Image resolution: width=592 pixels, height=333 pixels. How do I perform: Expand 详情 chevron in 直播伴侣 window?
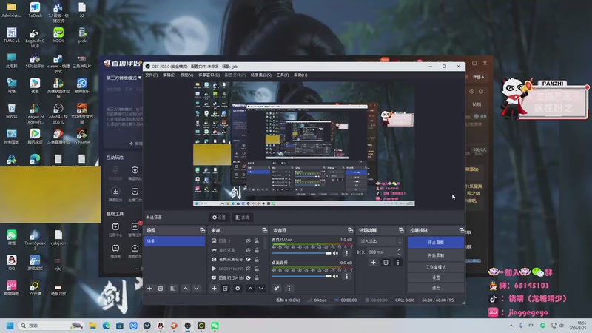click(478, 78)
